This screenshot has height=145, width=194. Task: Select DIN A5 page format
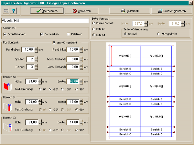click(x=94, y=29)
